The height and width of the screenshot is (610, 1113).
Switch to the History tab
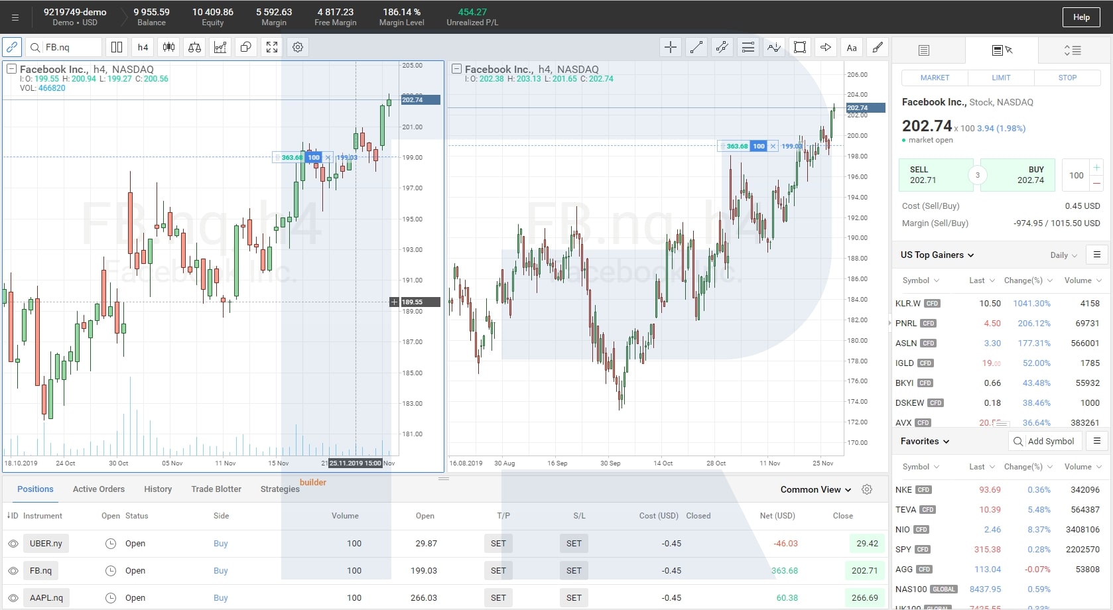pyautogui.click(x=158, y=489)
